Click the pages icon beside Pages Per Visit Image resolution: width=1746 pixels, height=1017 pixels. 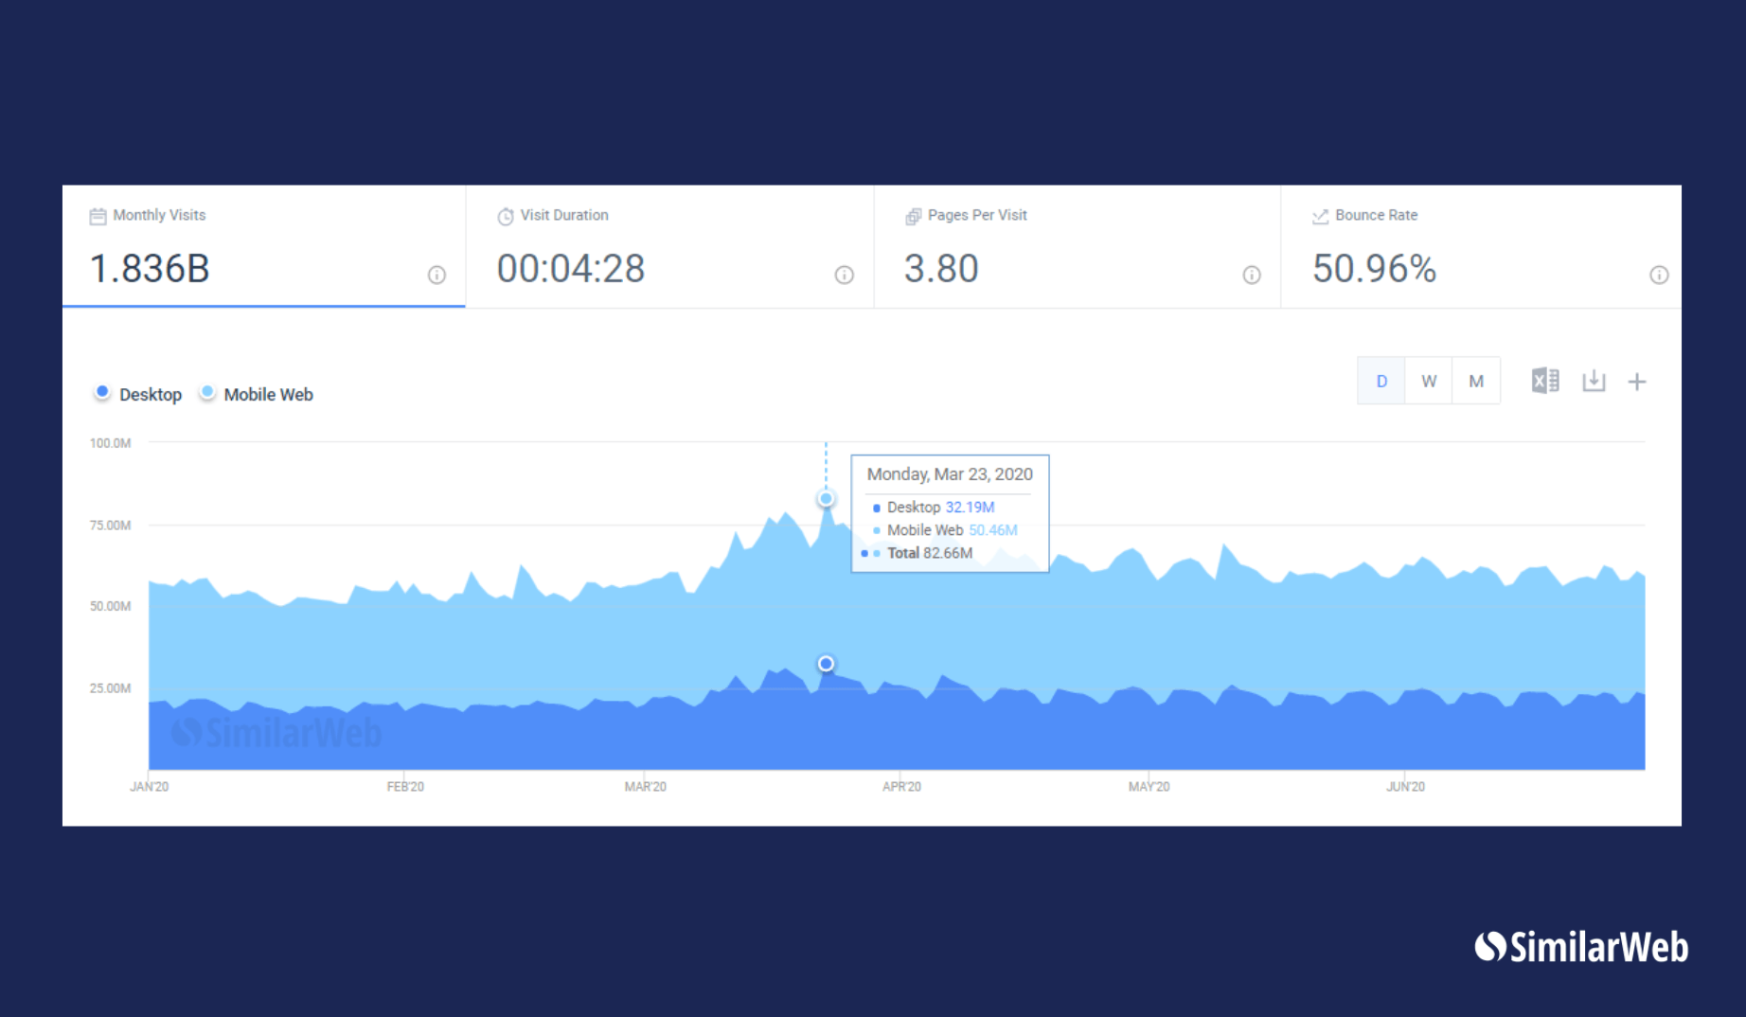913,216
